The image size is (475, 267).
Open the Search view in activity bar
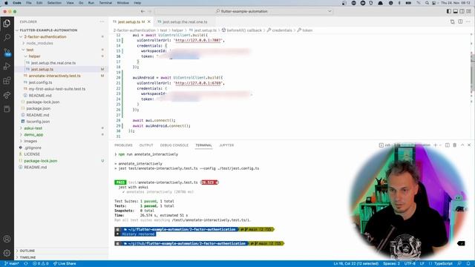(7, 38)
